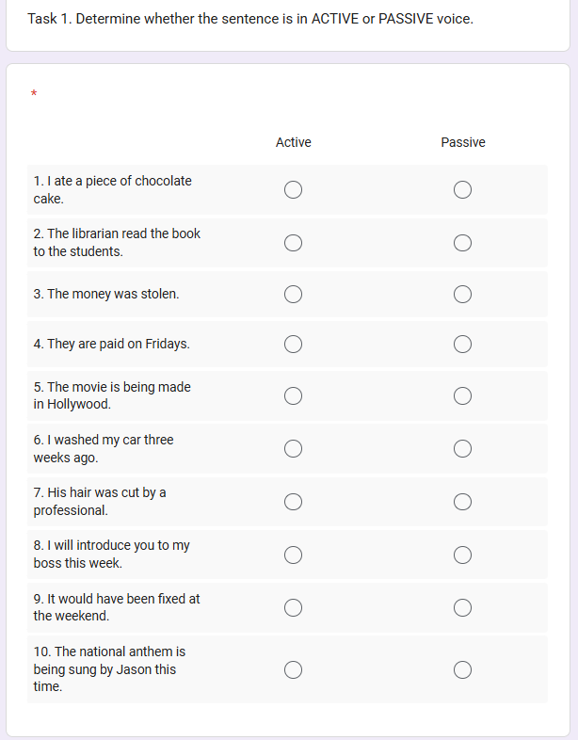The image size is (578, 740).
Task: Mark 'I washed my car' as Passive
Action: coord(462,448)
